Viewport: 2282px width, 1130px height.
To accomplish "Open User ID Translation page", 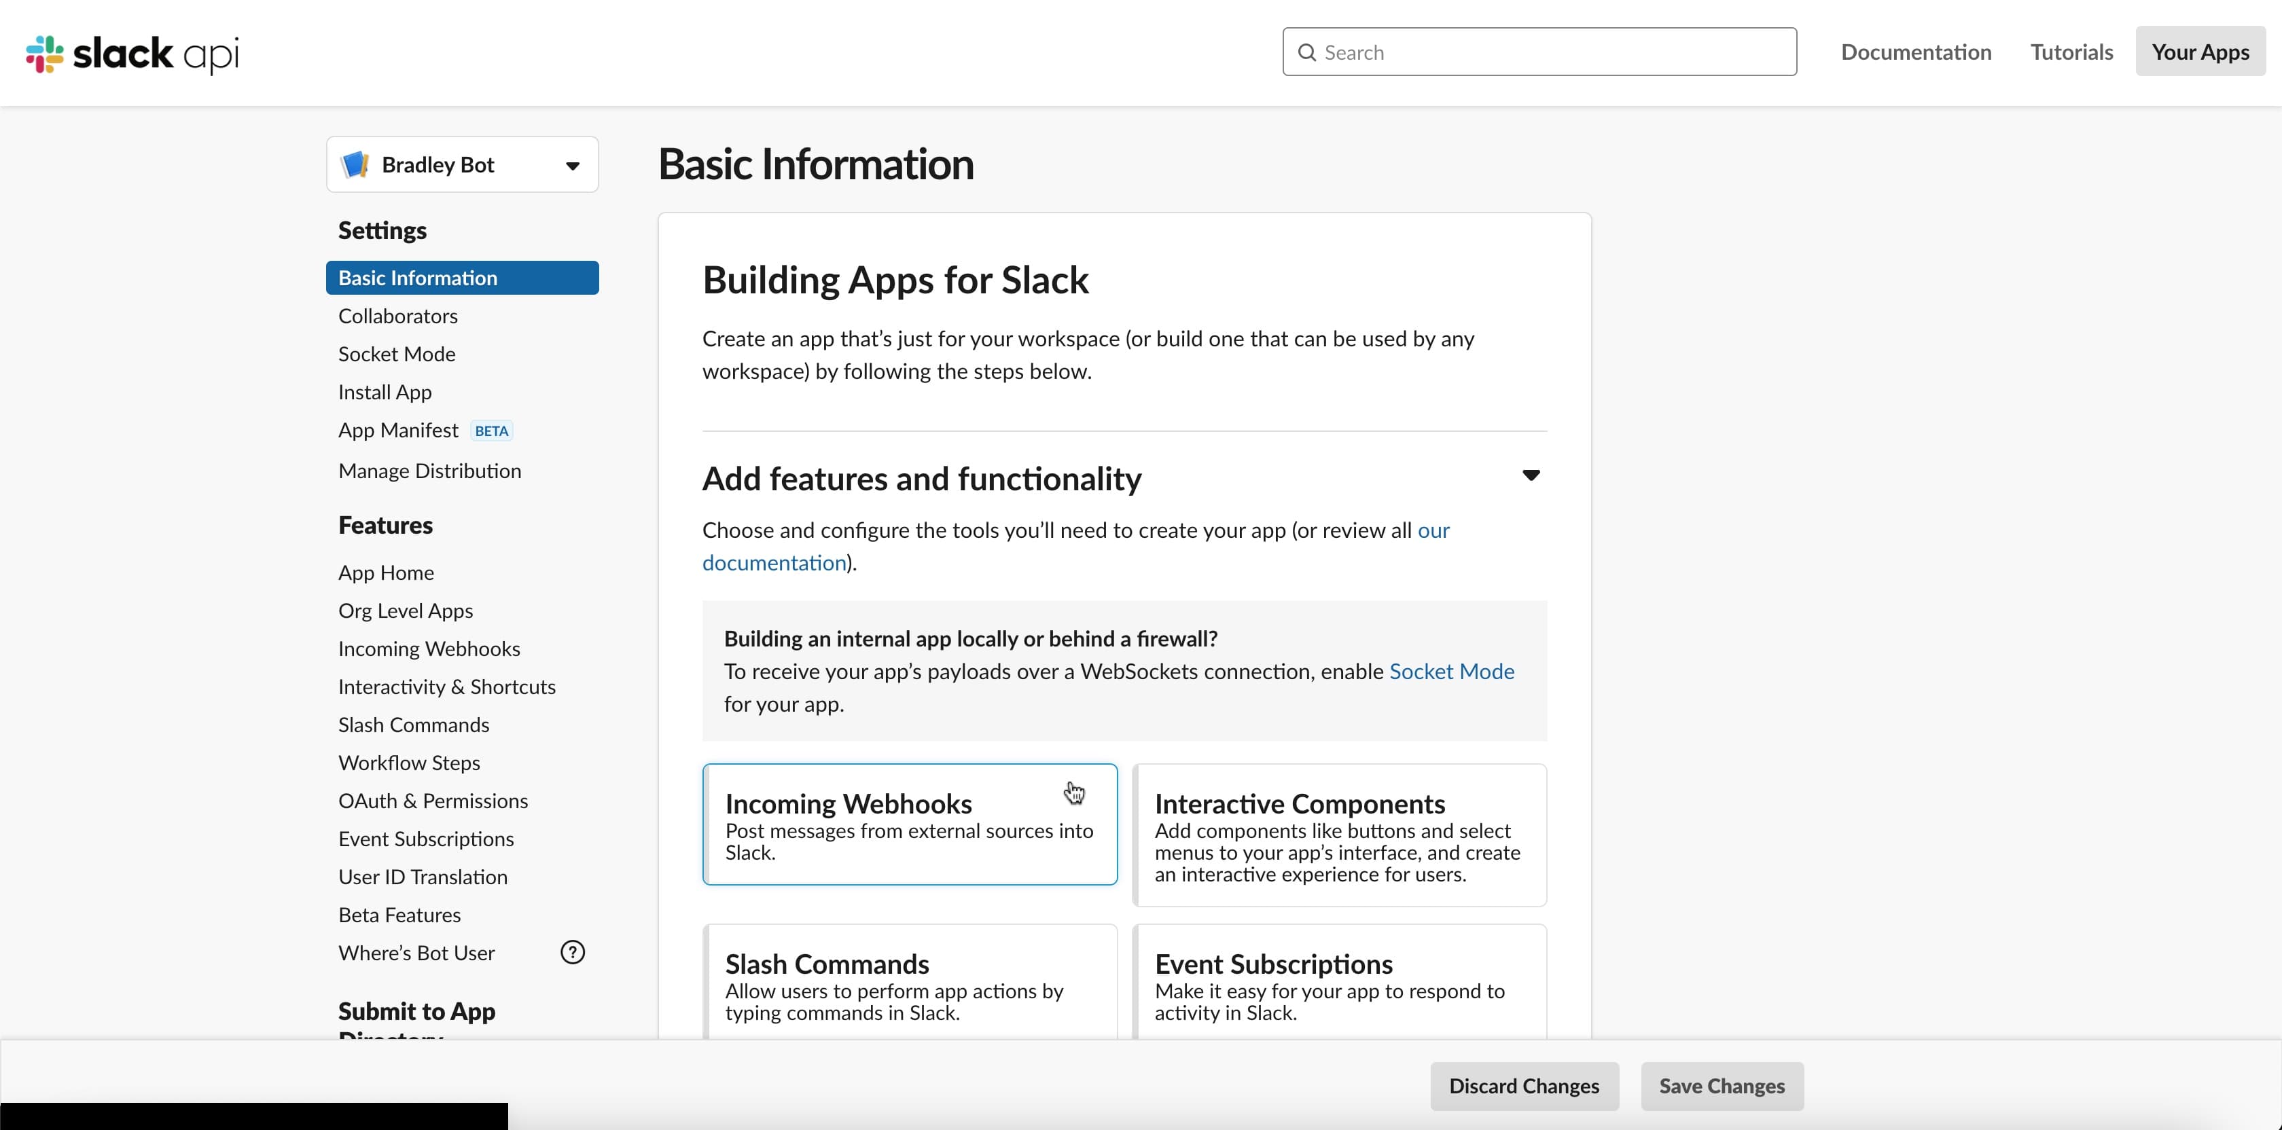I will coord(423,877).
